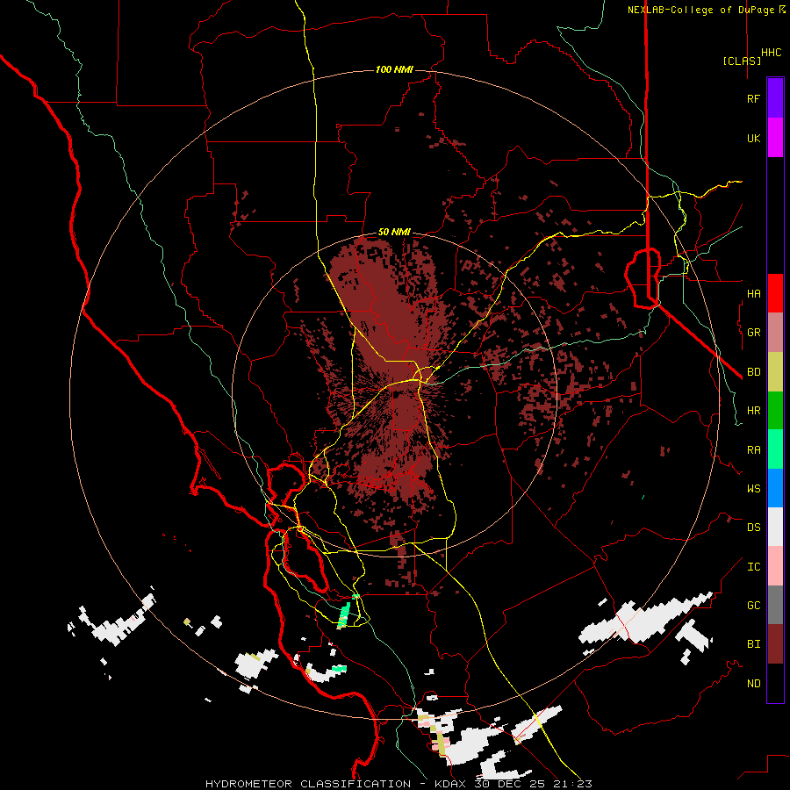Click the BI brown legend swatch
The image size is (790, 790).
point(775,644)
